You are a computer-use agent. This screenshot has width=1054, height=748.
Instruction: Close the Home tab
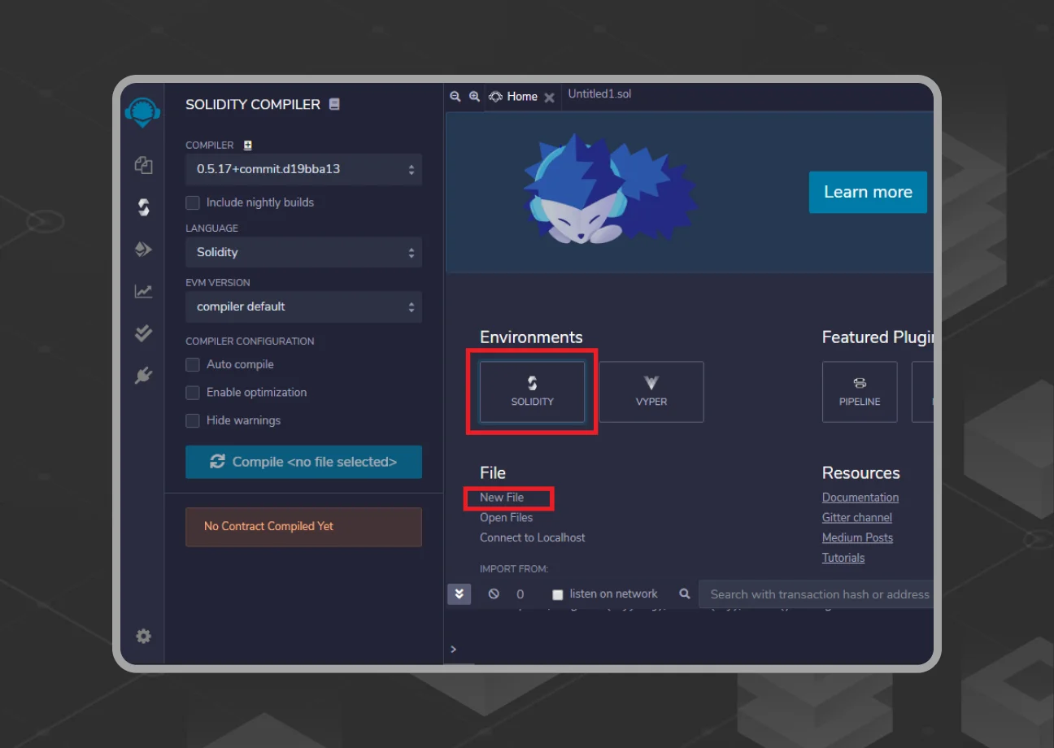click(x=549, y=97)
